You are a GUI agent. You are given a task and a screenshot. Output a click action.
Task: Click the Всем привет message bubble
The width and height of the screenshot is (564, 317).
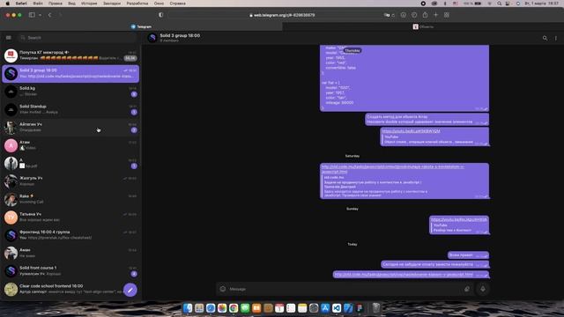468,255
